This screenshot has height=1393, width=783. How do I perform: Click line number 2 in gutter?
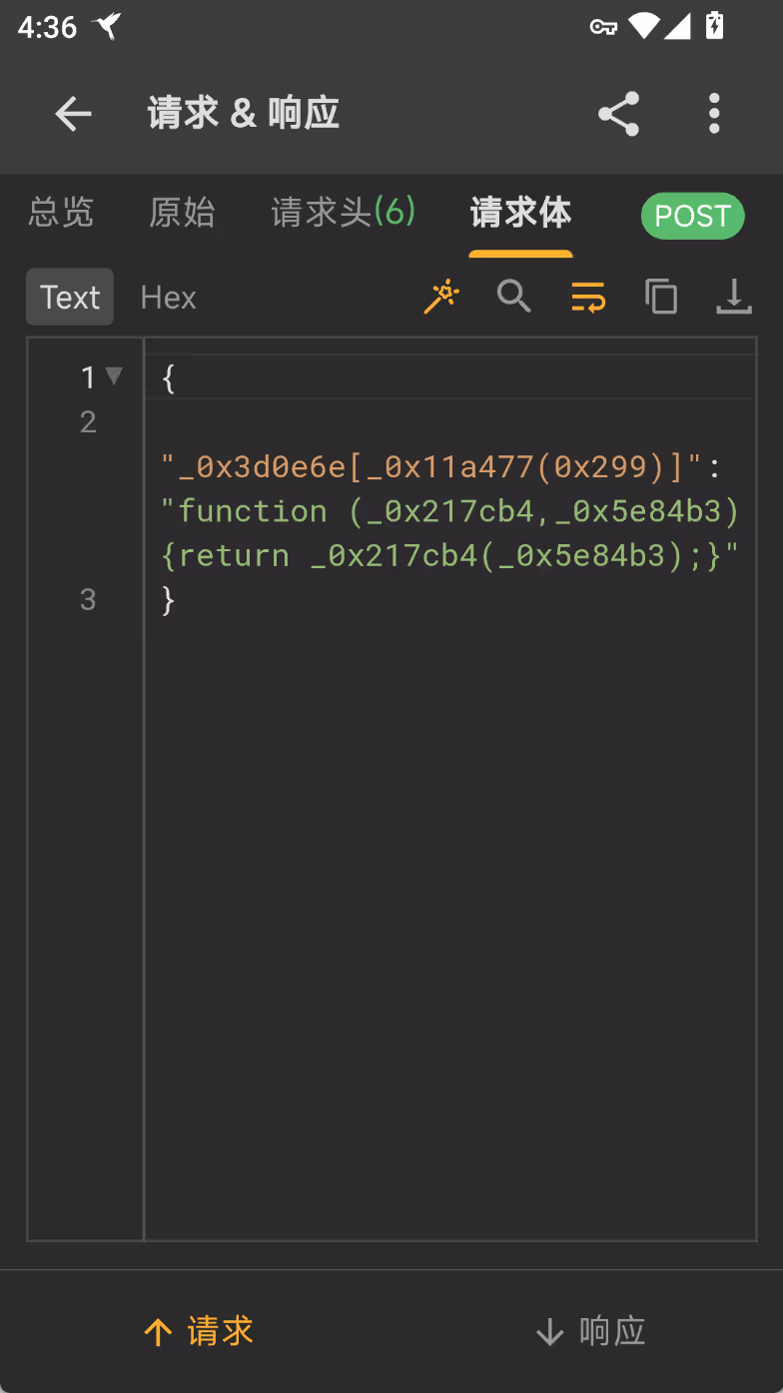coord(88,422)
